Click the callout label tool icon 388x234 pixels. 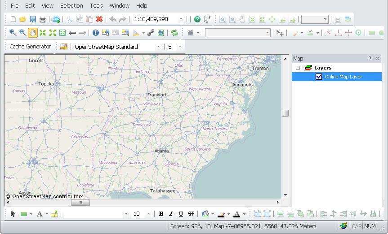[x=54, y=214]
